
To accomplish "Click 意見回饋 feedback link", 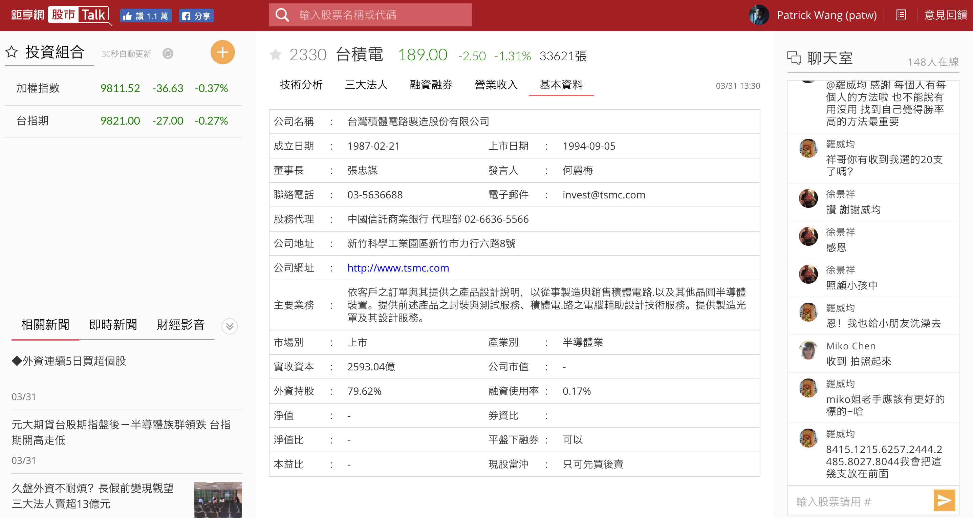I will [x=946, y=15].
